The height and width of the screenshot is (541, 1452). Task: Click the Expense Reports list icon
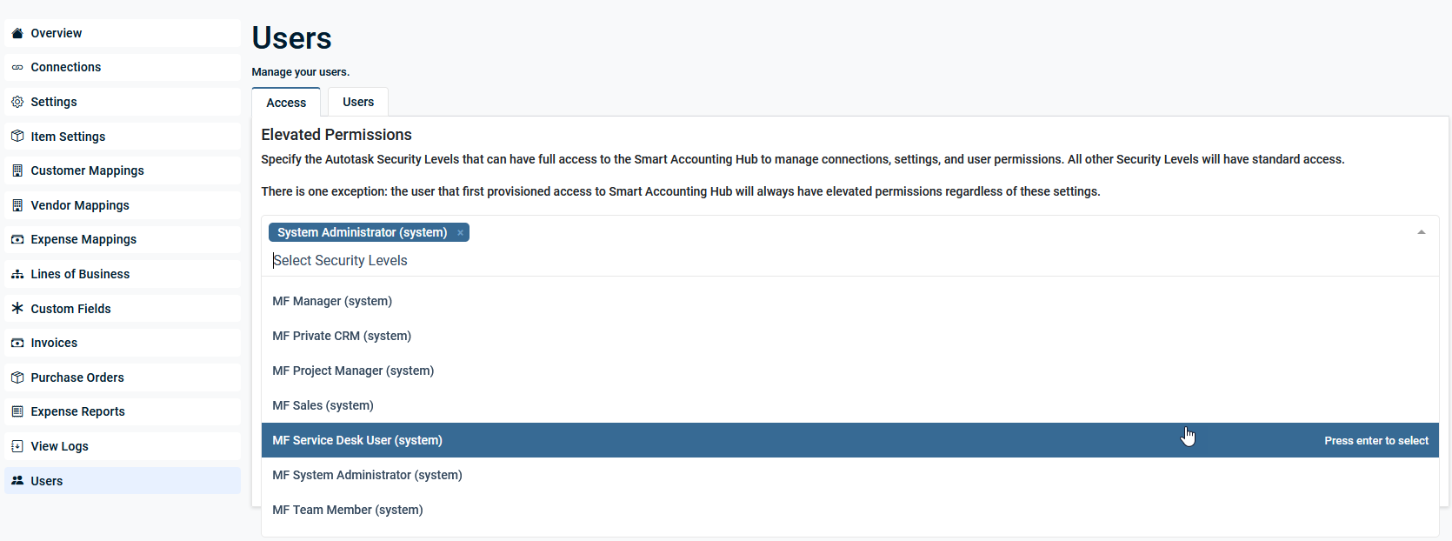[x=17, y=411]
